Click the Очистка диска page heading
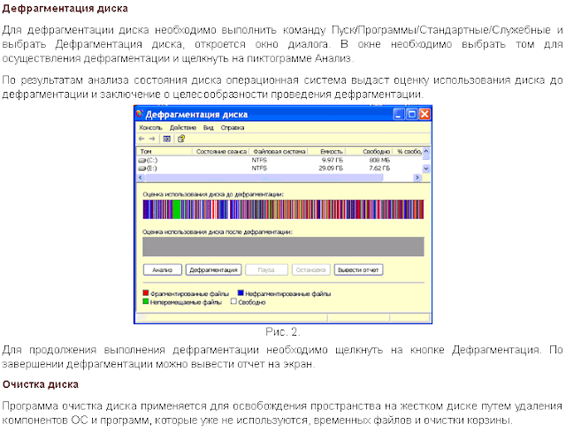The width and height of the screenshot is (566, 432). 41,384
